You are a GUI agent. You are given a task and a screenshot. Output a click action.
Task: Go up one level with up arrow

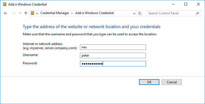(x=26, y=13)
